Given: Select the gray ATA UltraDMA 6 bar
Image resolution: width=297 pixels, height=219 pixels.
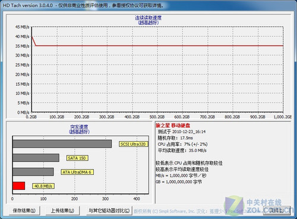Looking at the screenshot, I should tap(33, 172).
